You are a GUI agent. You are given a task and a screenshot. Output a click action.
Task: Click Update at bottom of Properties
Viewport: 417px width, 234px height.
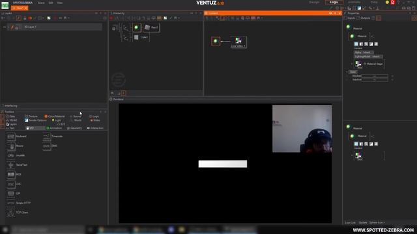coord(363,222)
